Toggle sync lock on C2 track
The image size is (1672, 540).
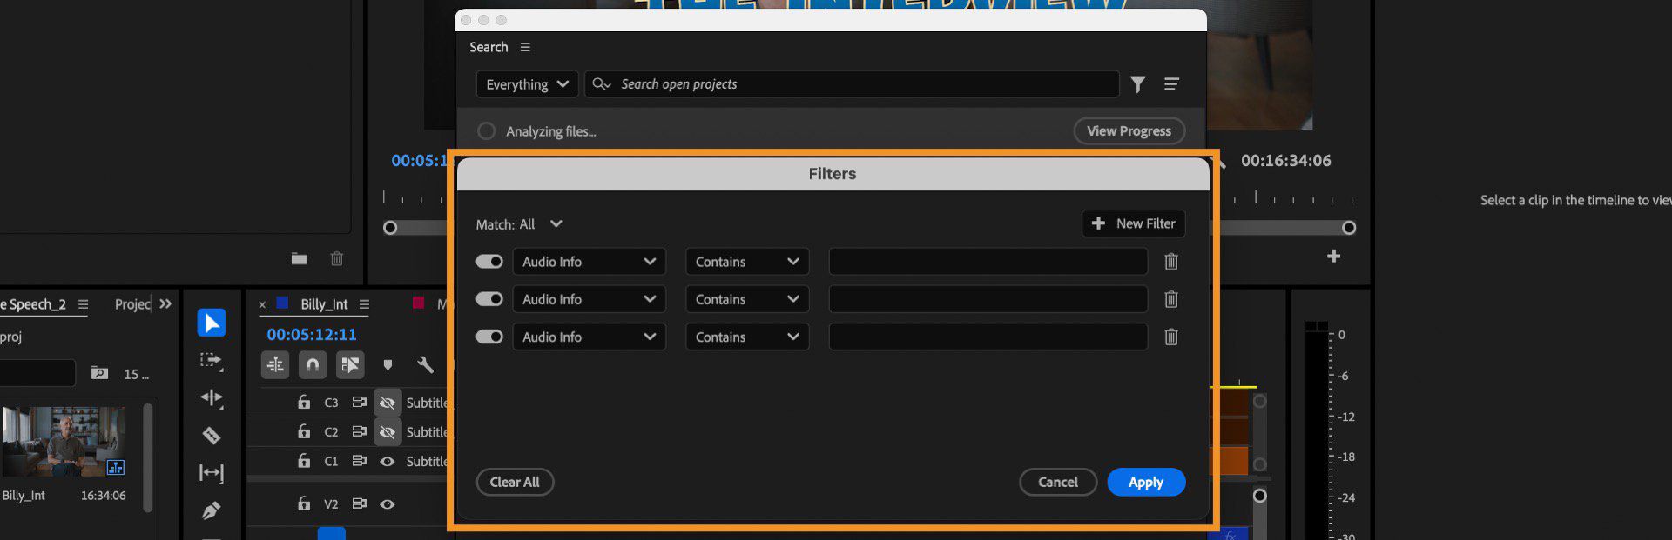(x=359, y=431)
